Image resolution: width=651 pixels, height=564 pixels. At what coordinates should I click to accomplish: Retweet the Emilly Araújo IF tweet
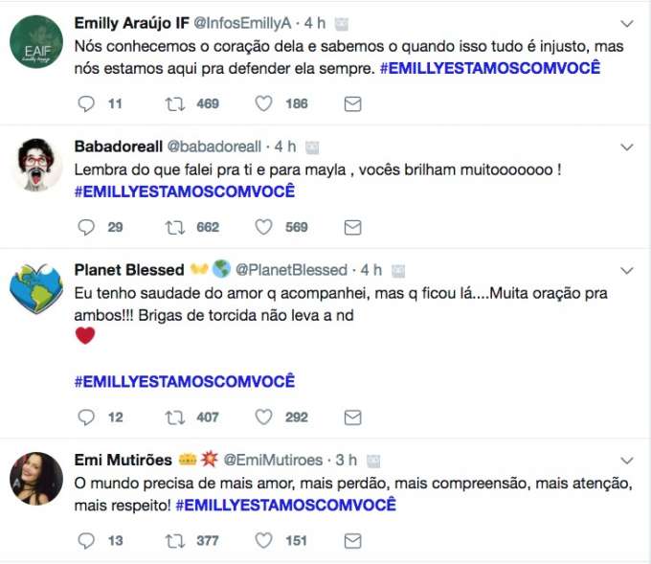[175, 103]
